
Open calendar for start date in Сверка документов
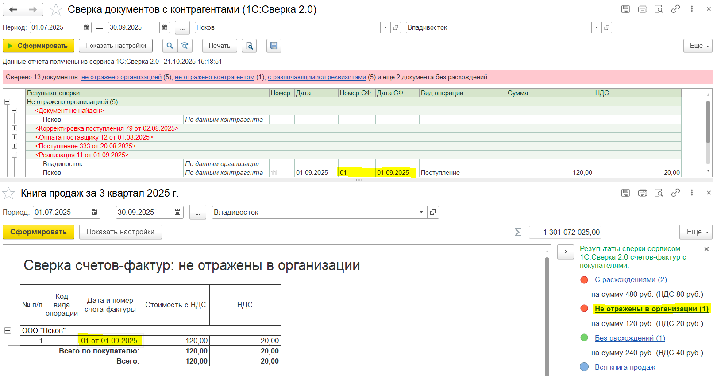tap(86, 27)
